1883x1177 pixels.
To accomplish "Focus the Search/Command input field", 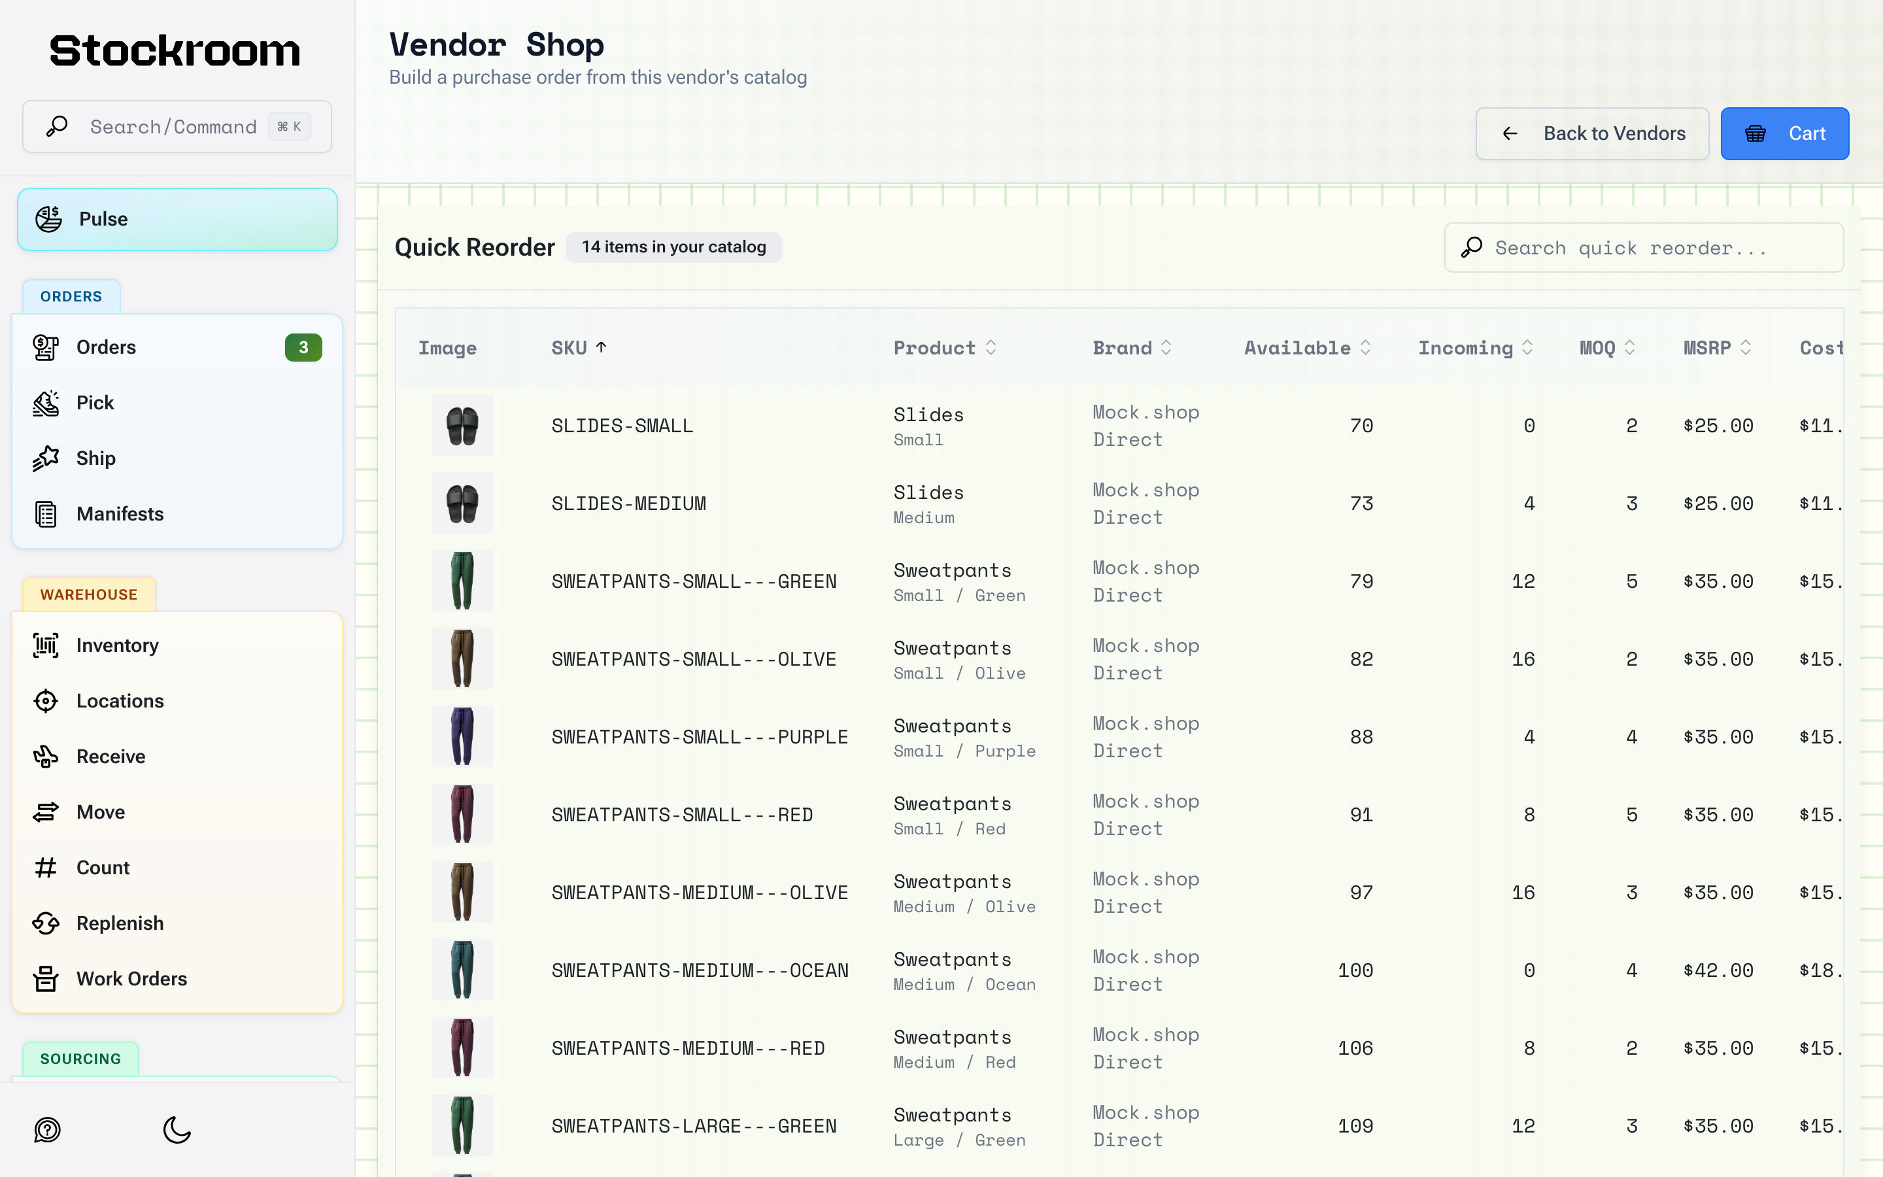I will (x=177, y=126).
